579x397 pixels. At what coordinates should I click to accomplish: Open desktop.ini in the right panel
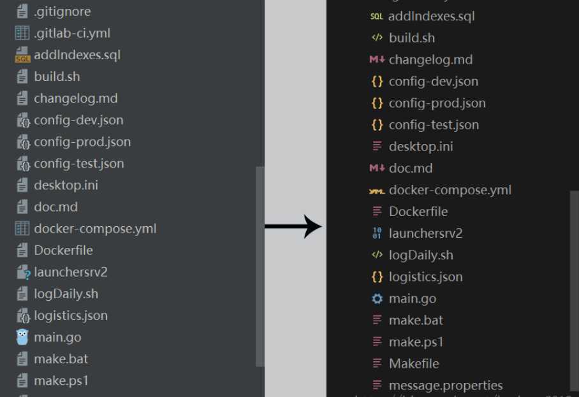tap(421, 147)
